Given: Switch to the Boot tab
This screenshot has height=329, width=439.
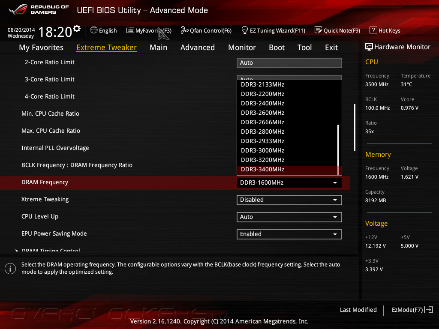Looking at the screenshot, I should 277,48.
